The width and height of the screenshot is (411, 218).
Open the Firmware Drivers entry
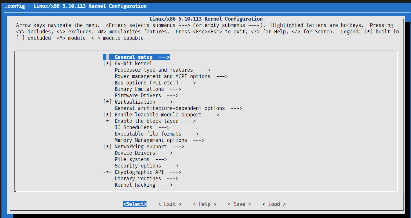click(x=137, y=96)
